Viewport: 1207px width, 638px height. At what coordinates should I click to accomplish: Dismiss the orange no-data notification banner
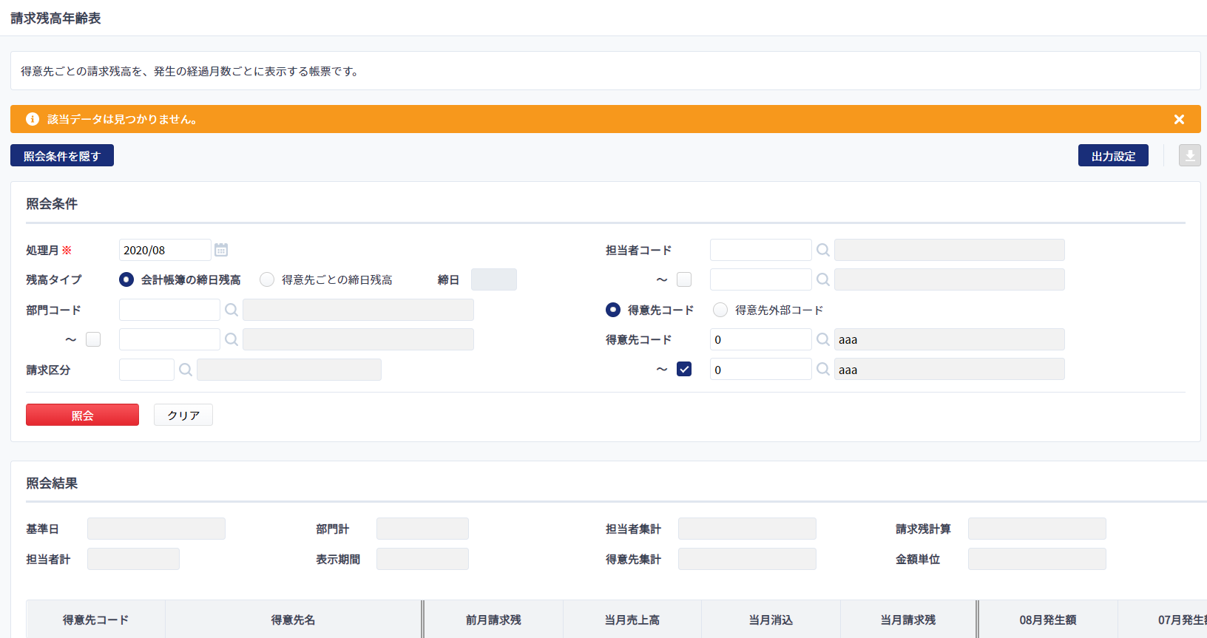pyautogui.click(x=1179, y=119)
